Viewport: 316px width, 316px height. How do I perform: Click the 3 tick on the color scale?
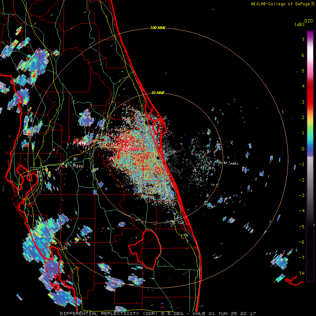[x=303, y=102]
